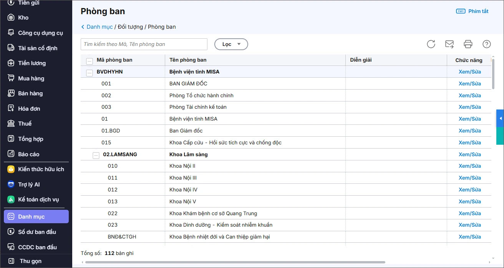Open the Trợ lý AI assistant
Screen dimensions: 504x268
(x=29, y=185)
